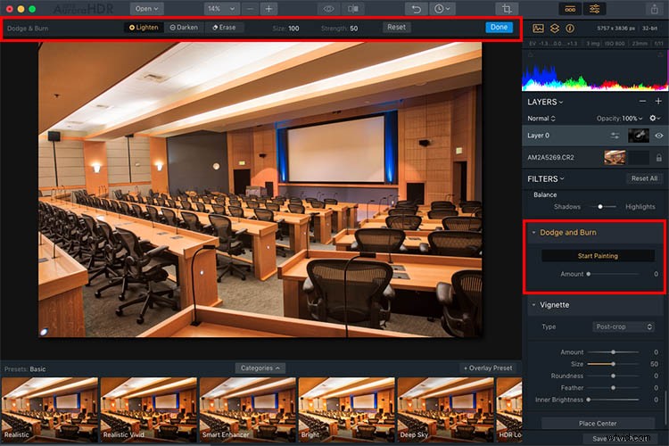669x446 pixels.
Task: Toggle the presets panel icon in toolbar
Action: coord(570,9)
